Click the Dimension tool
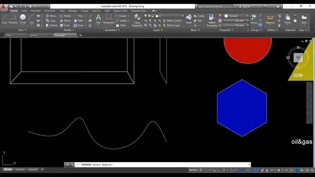 click(x=108, y=19)
